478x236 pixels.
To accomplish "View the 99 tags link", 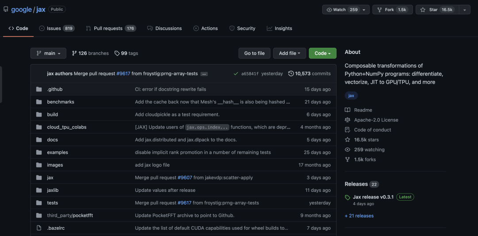I will pyautogui.click(x=126, y=53).
